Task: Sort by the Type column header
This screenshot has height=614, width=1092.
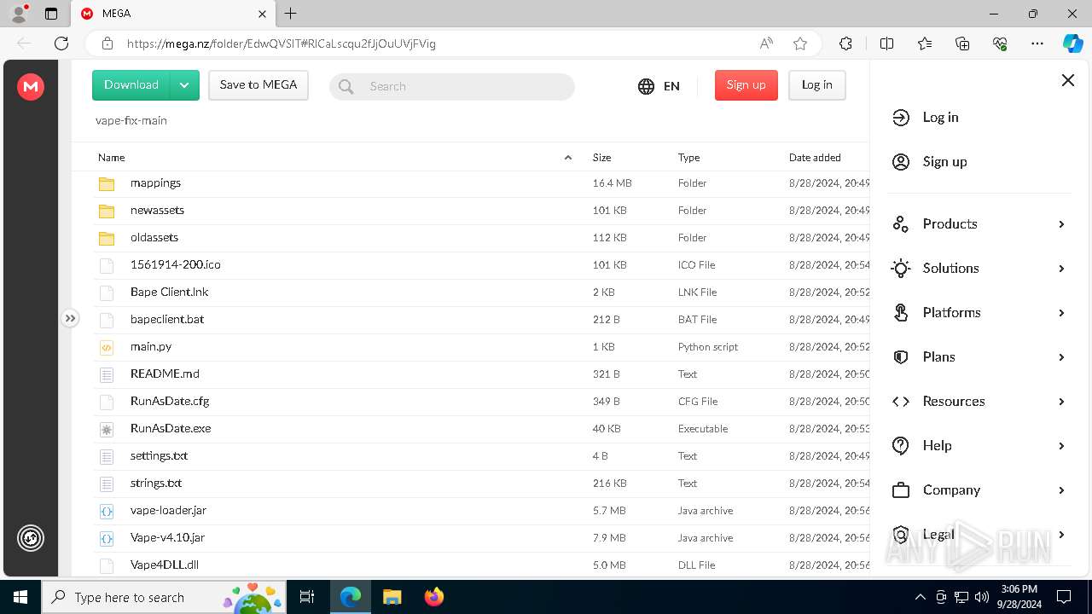Action: click(688, 158)
